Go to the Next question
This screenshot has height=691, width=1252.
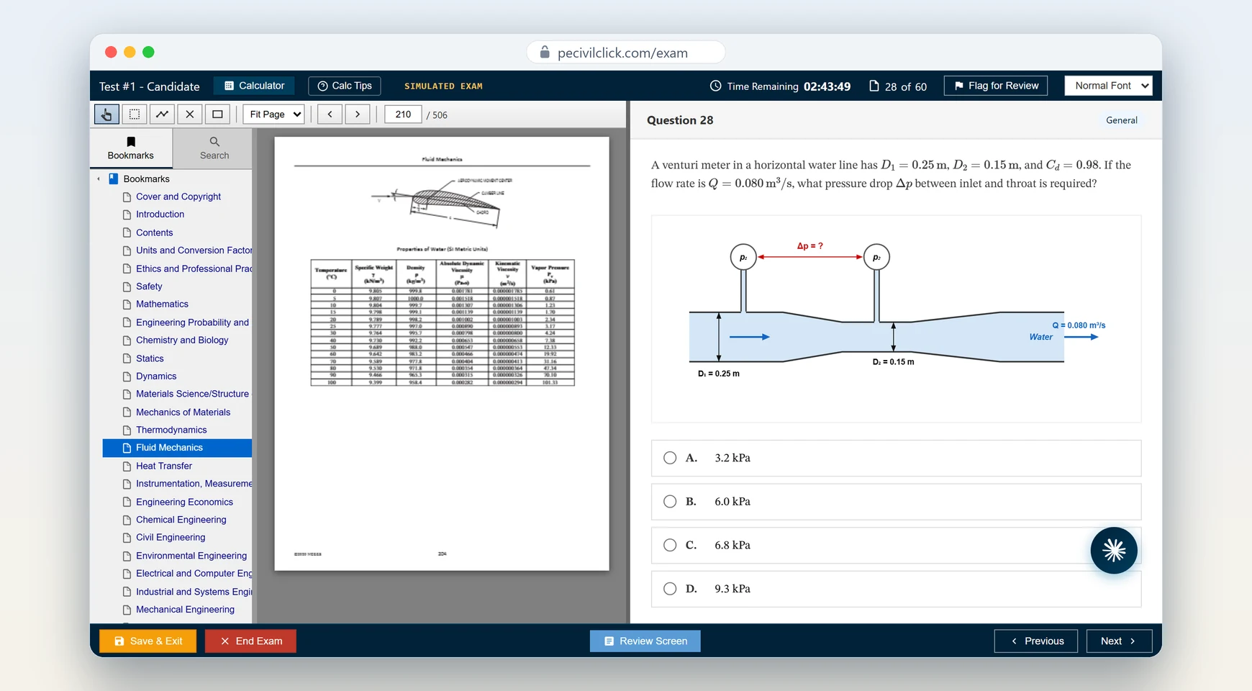[1119, 641]
